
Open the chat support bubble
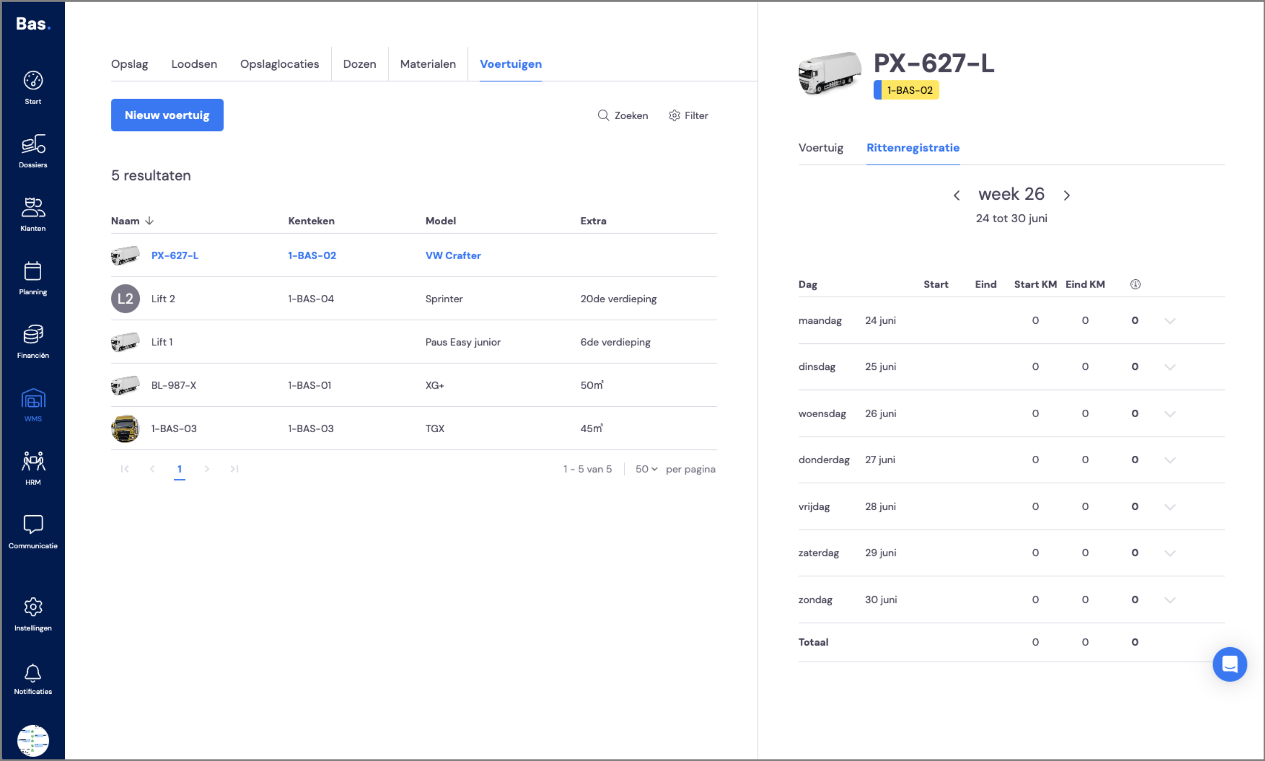tap(1230, 664)
